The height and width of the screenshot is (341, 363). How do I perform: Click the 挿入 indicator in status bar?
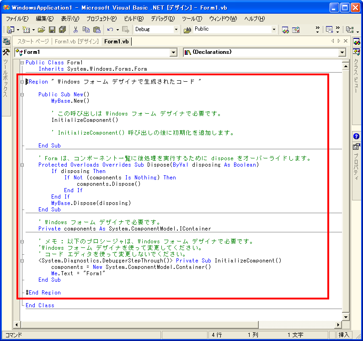pyautogui.click(x=344, y=335)
